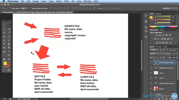Select the Zoom tool
Screen dimensions: 179x100
9,59
